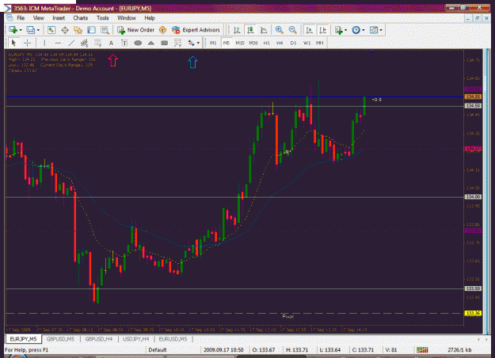Switch timeframe to H1
Screen dimensions: 495x358
(x=267, y=43)
